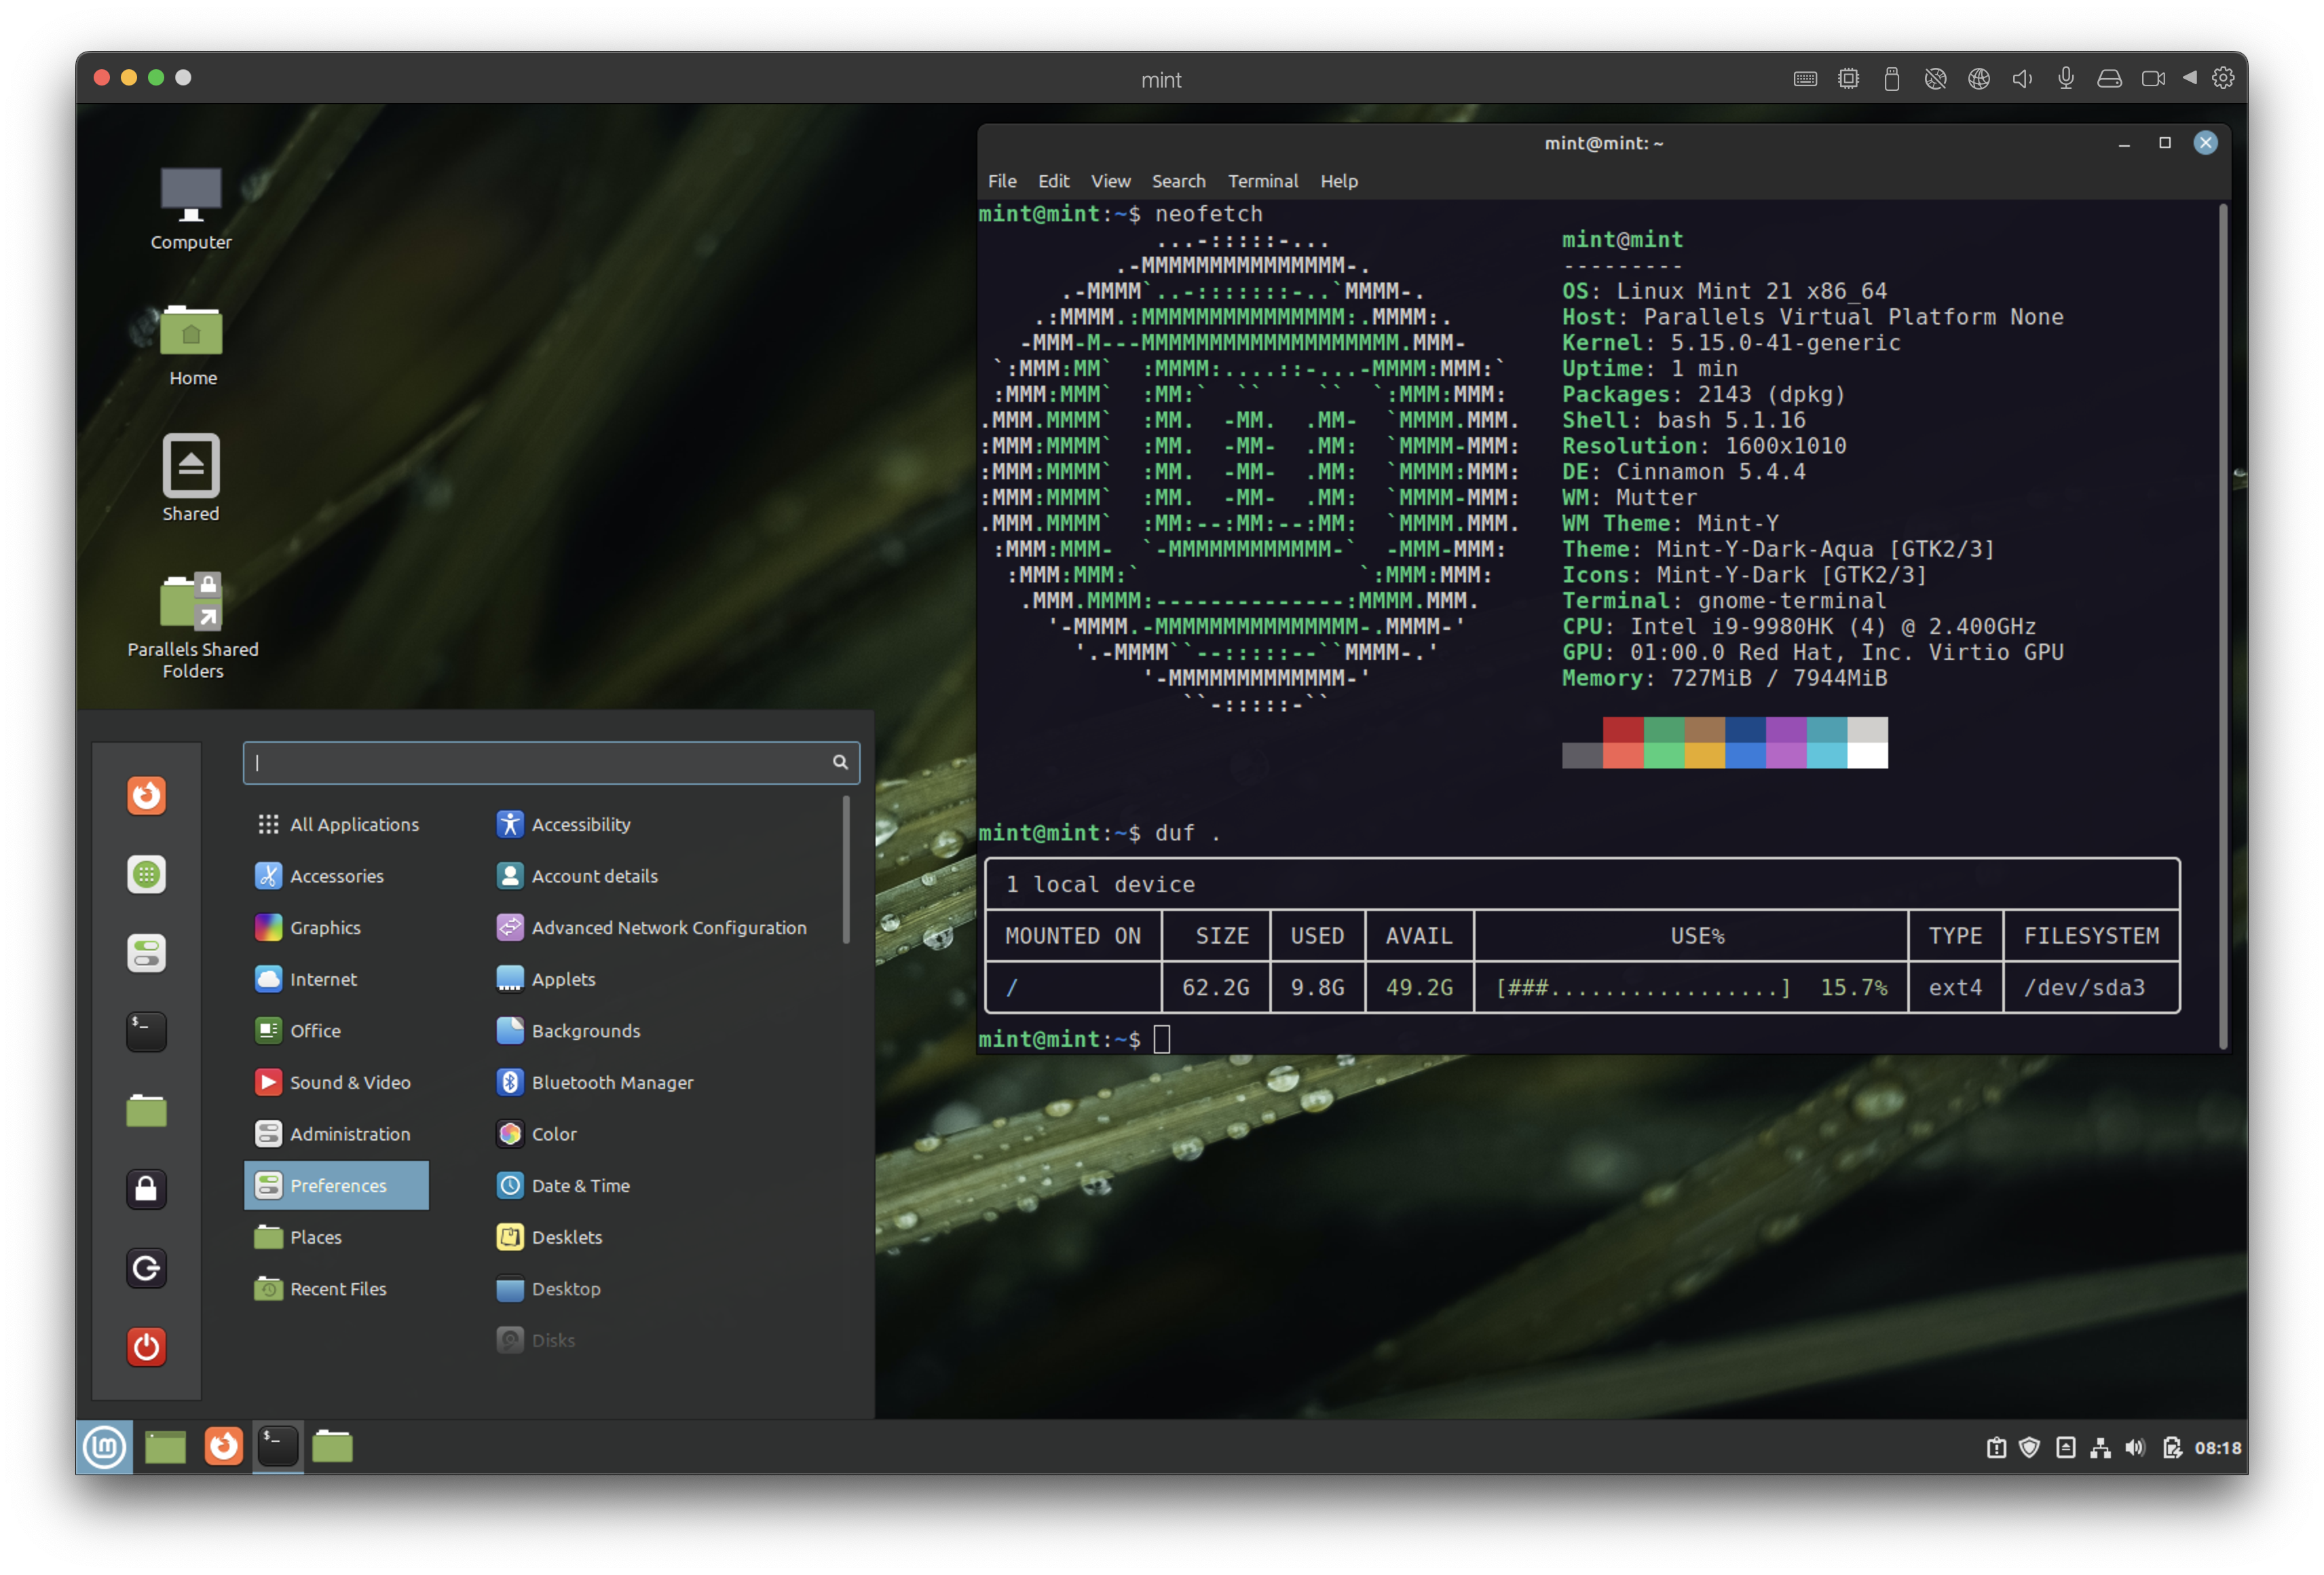Launch Terminal from the menu favorites sidebar
The height and width of the screenshot is (1575, 2324).
[146, 1031]
